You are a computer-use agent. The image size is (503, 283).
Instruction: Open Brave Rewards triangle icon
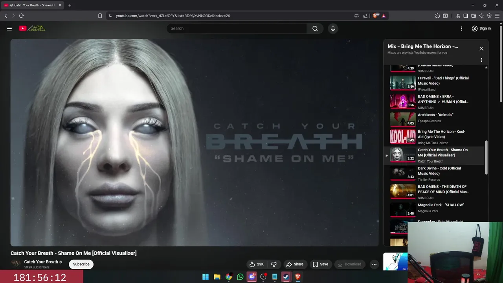384,16
